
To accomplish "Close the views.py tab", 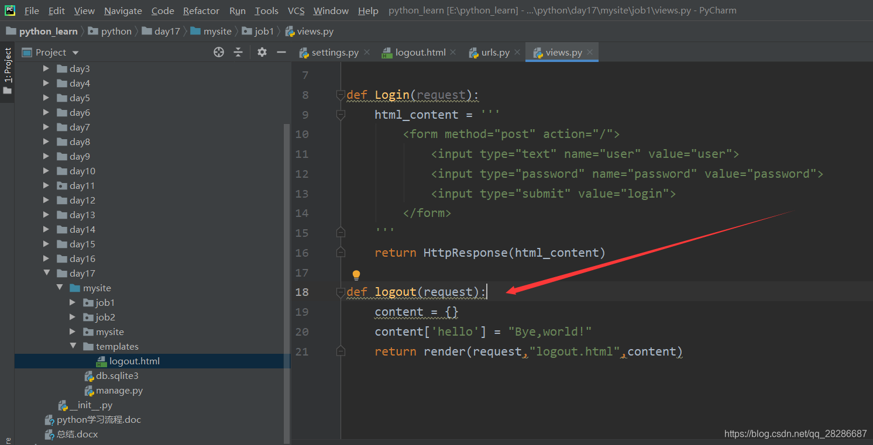I will tap(590, 52).
